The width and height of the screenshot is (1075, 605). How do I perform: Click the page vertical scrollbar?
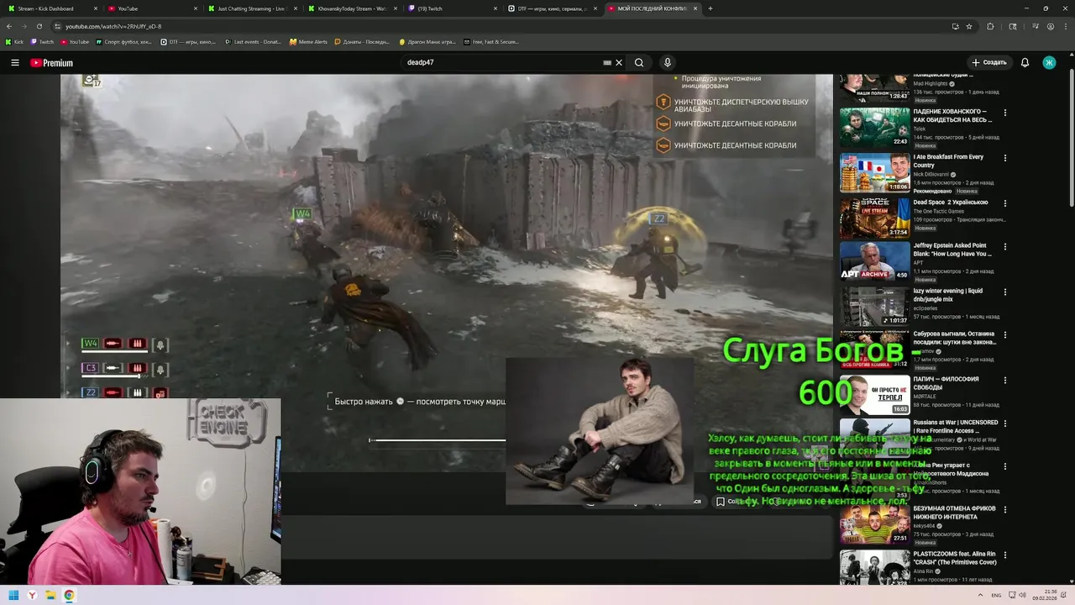[1071, 139]
